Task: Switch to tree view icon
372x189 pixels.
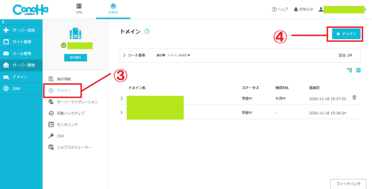Action: coord(350,70)
